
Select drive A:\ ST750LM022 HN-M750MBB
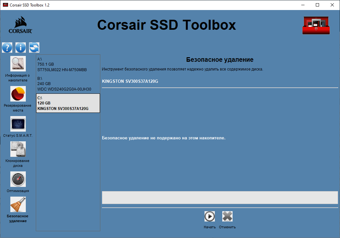(68, 64)
